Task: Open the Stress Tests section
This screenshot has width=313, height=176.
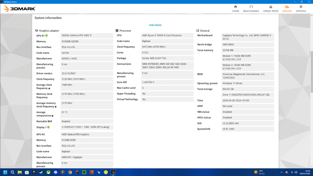Action: click(x=270, y=8)
